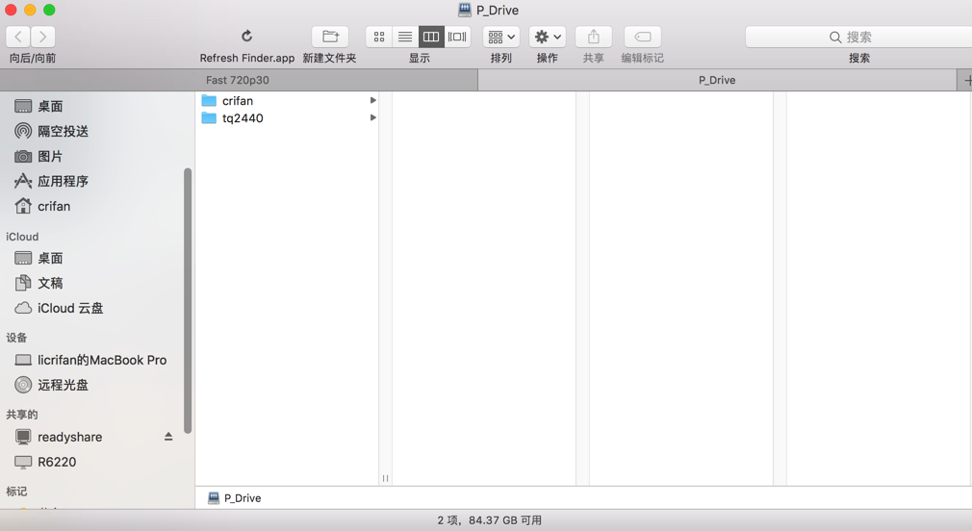Click the 共享 share icon
The height and width of the screenshot is (531, 972).
593,38
